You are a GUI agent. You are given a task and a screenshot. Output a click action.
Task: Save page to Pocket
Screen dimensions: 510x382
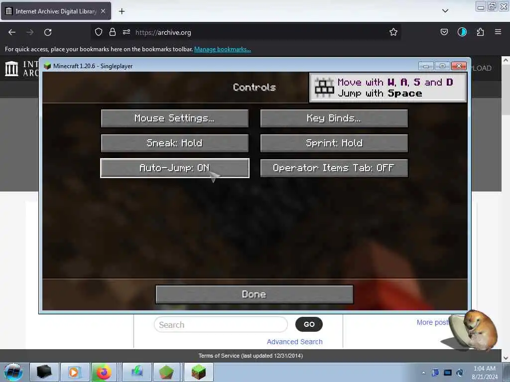pyautogui.click(x=444, y=32)
